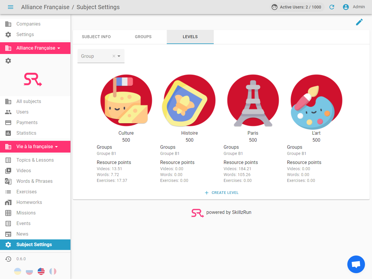Open the gear icon under Alliance Française

8,61
